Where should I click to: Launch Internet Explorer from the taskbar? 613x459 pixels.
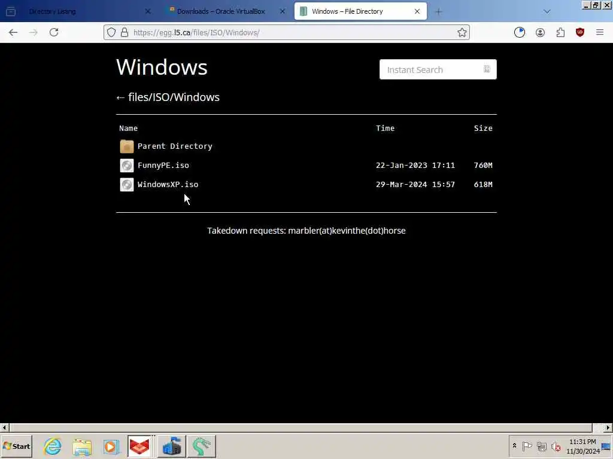click(53, 446)
